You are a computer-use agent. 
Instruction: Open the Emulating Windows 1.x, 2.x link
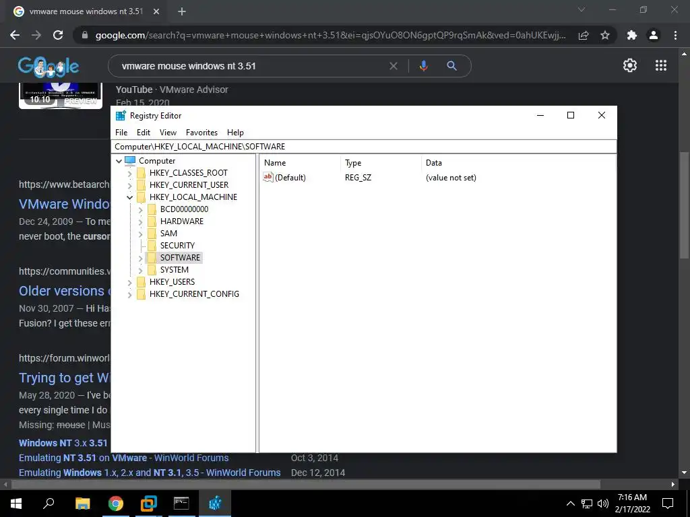(150, 473)
